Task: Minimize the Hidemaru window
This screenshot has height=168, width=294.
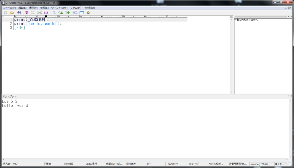Action: [x=275, y=2]
